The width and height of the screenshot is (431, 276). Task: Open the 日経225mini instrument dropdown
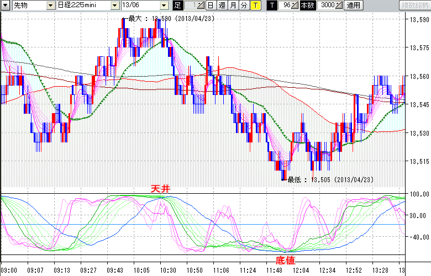(114, 5)
